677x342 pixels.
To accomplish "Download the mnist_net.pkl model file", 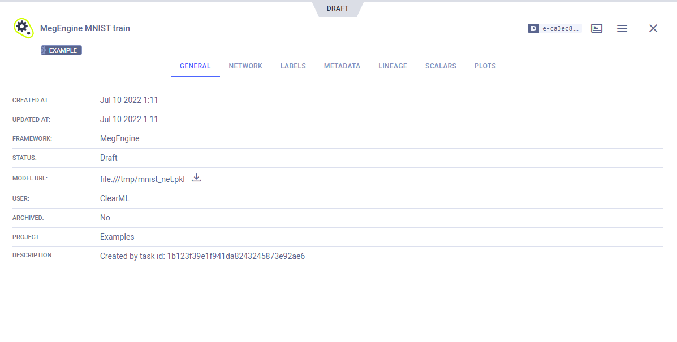I will click(196, 178).
